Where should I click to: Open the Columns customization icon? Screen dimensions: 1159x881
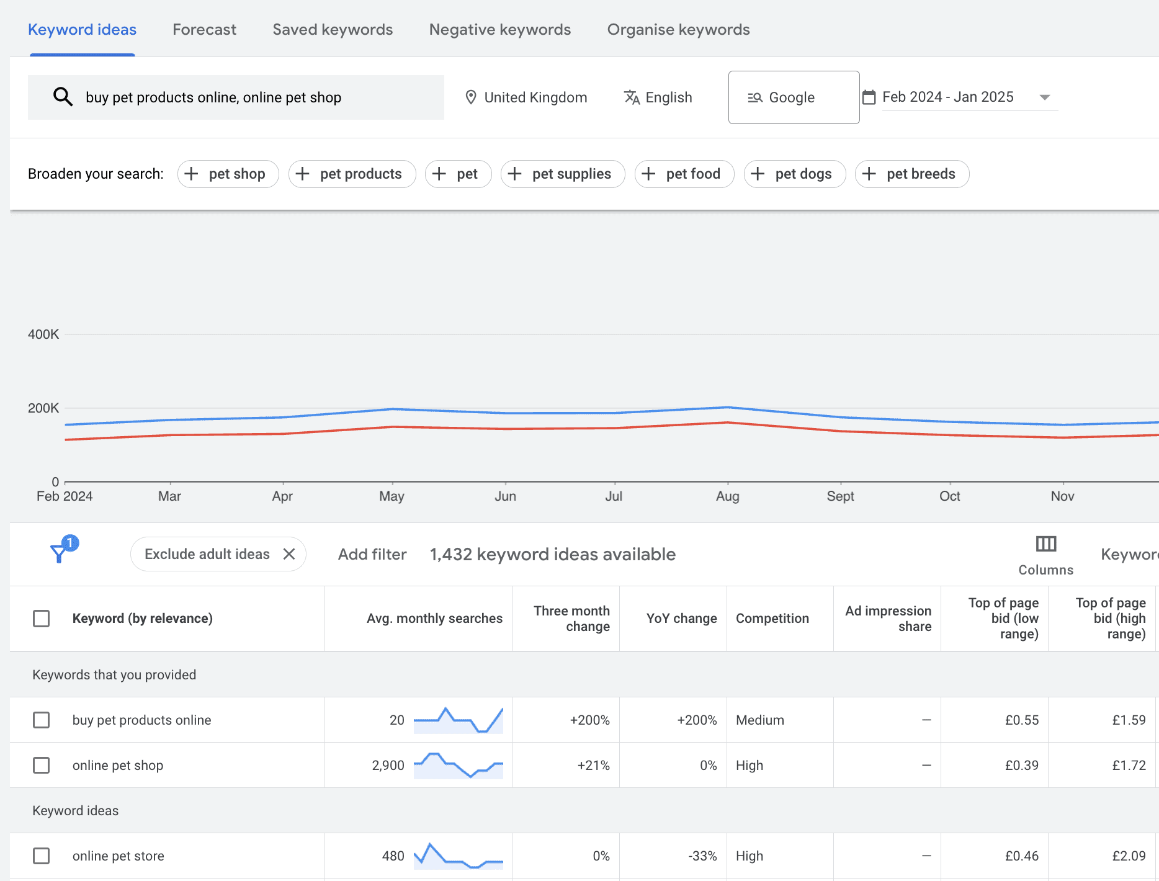click(x=1045, y=544)
